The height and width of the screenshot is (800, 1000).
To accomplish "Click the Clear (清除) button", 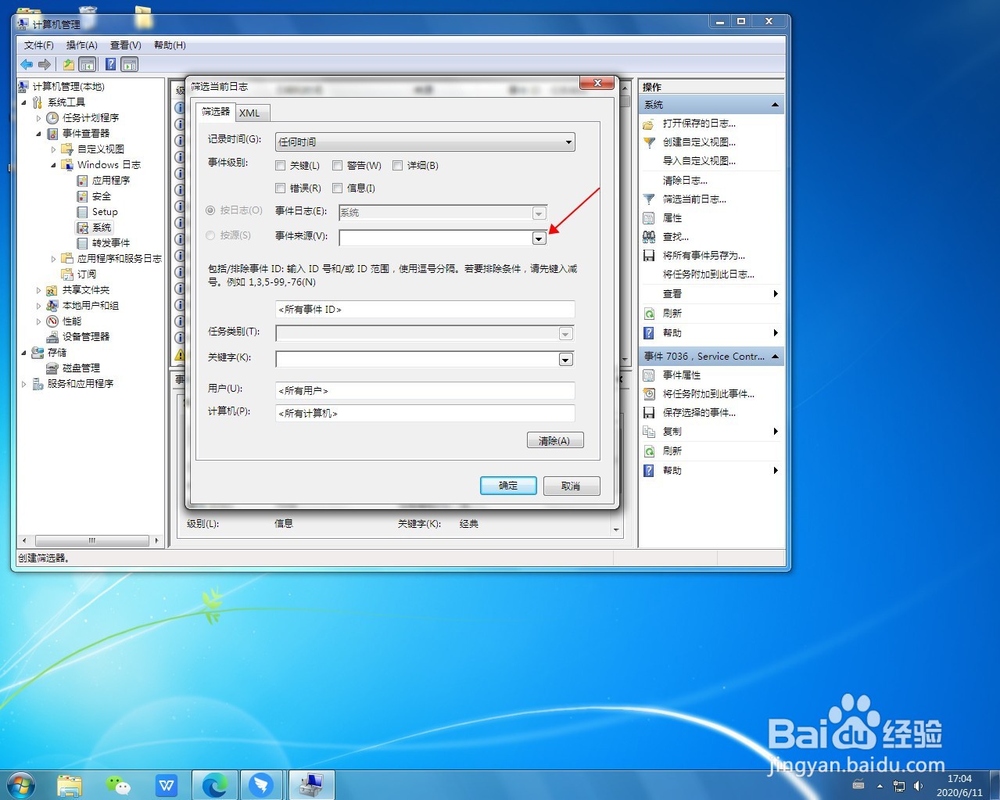I will click(555, 440).
